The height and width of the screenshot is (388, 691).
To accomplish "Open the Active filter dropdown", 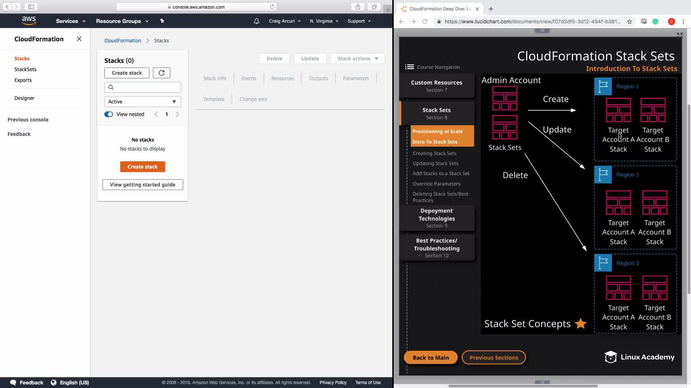I will (x=143, y=102).
